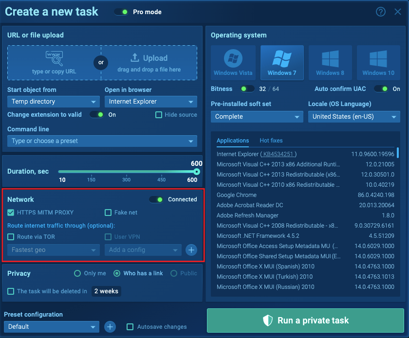Click plus button next to Default preset
This screenshot has height=338, width=409.
coord(110,326)
